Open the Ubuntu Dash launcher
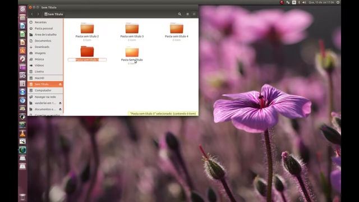The width and height of the screenshot is (359, 202). [x=22, y=9]
